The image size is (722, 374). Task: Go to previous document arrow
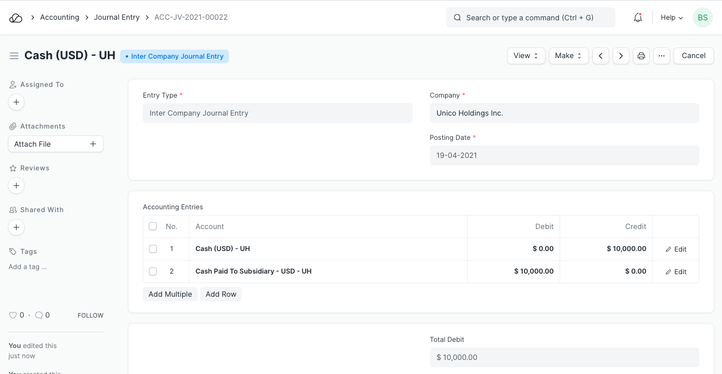601,56
